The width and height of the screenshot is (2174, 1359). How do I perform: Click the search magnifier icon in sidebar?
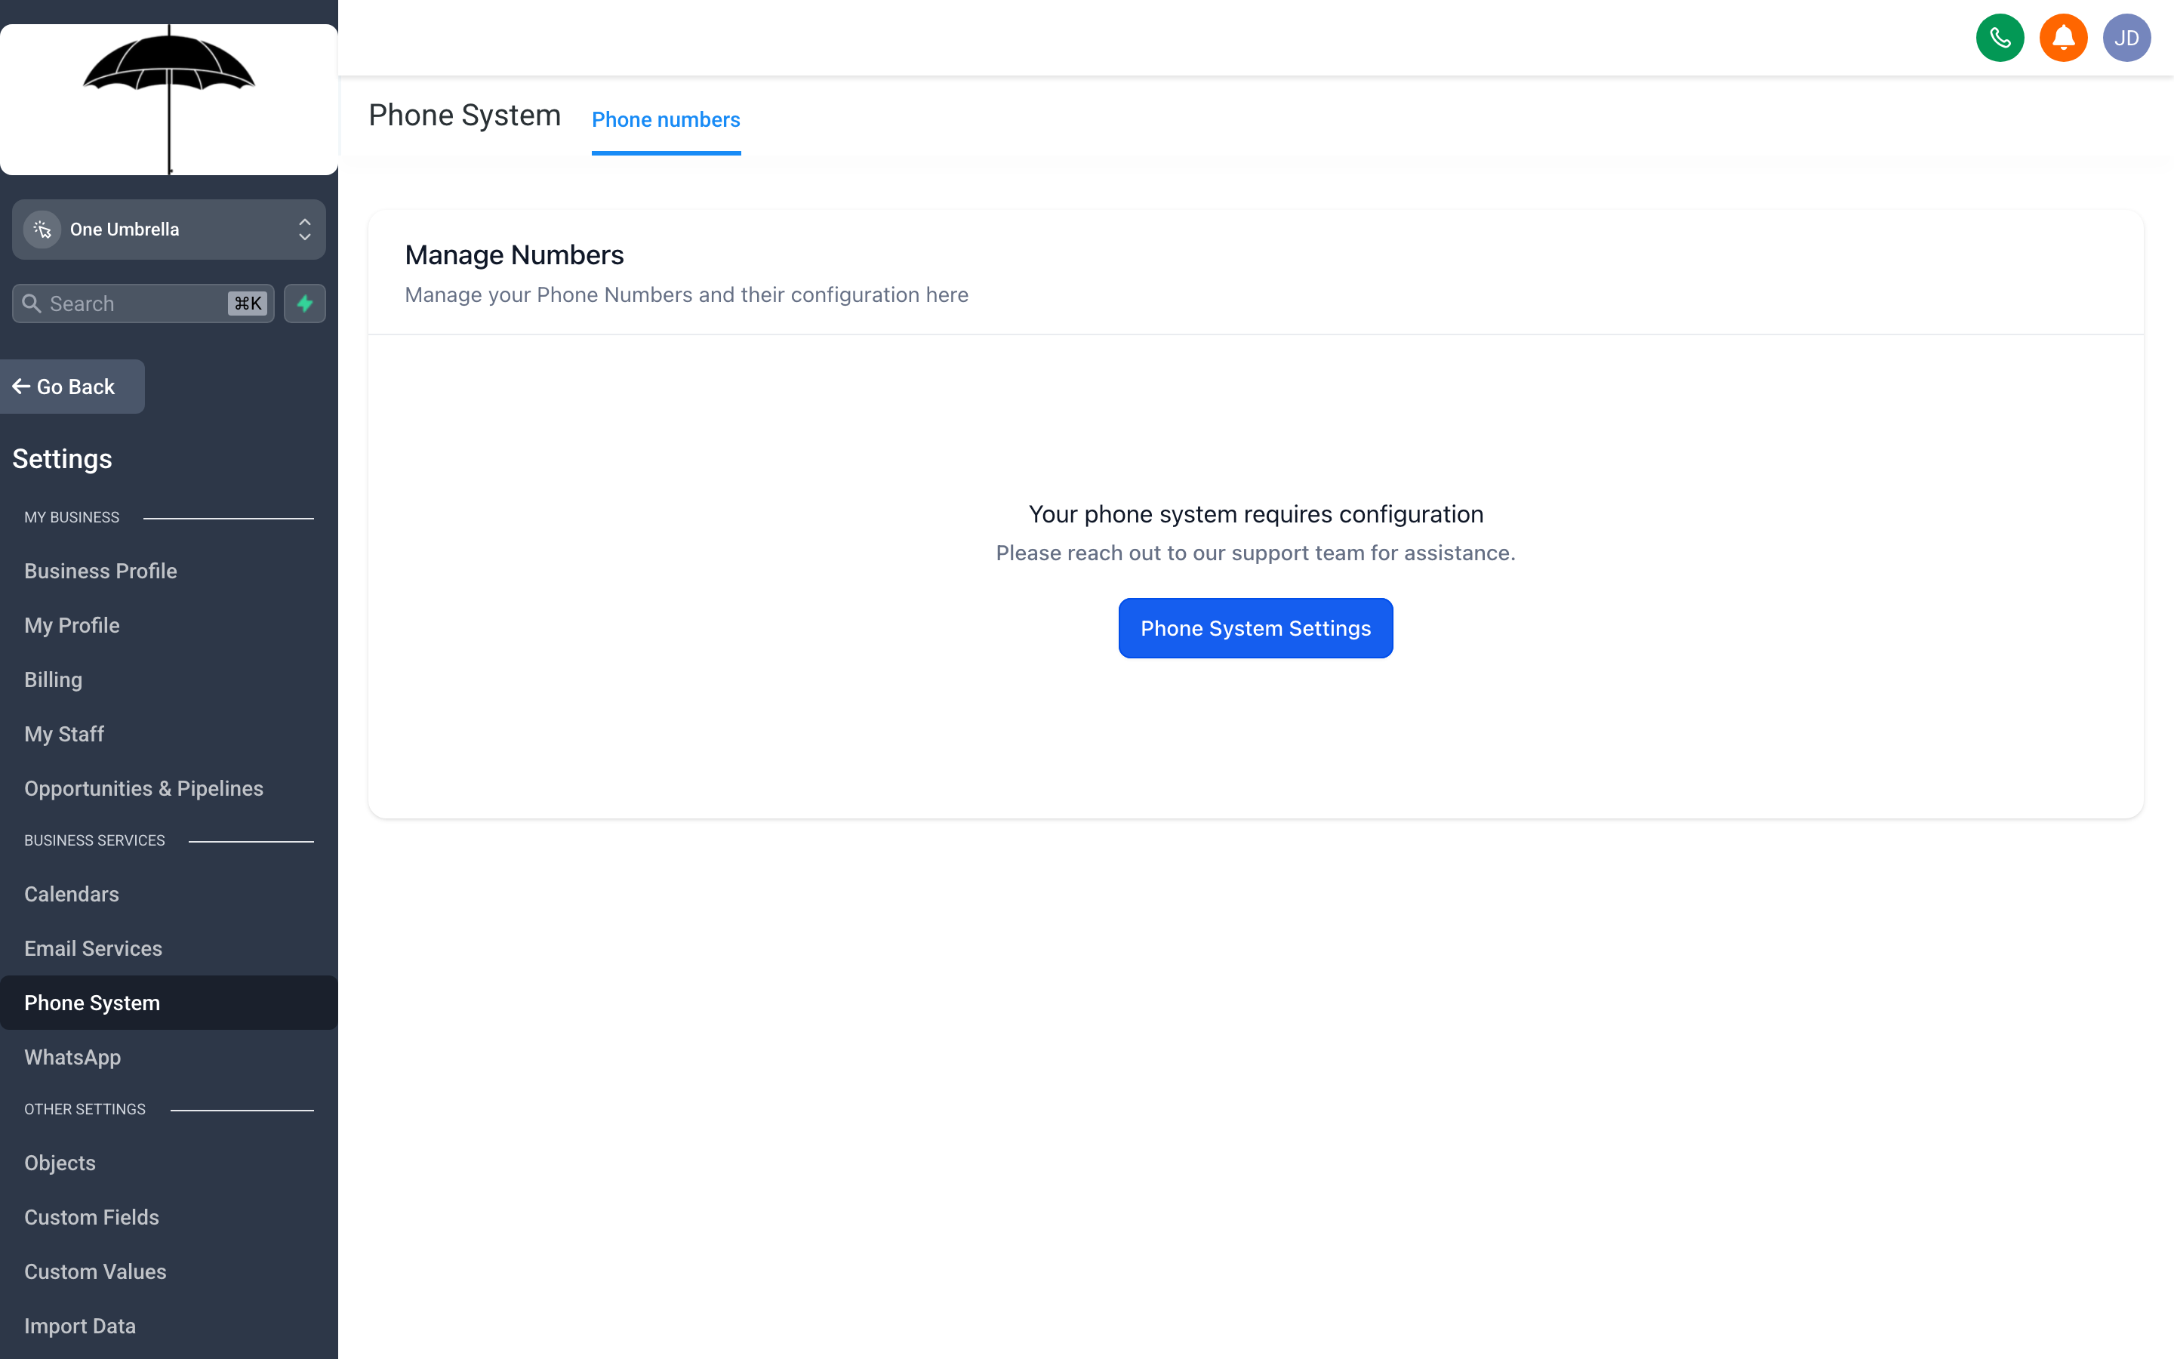tap(32, 304)
